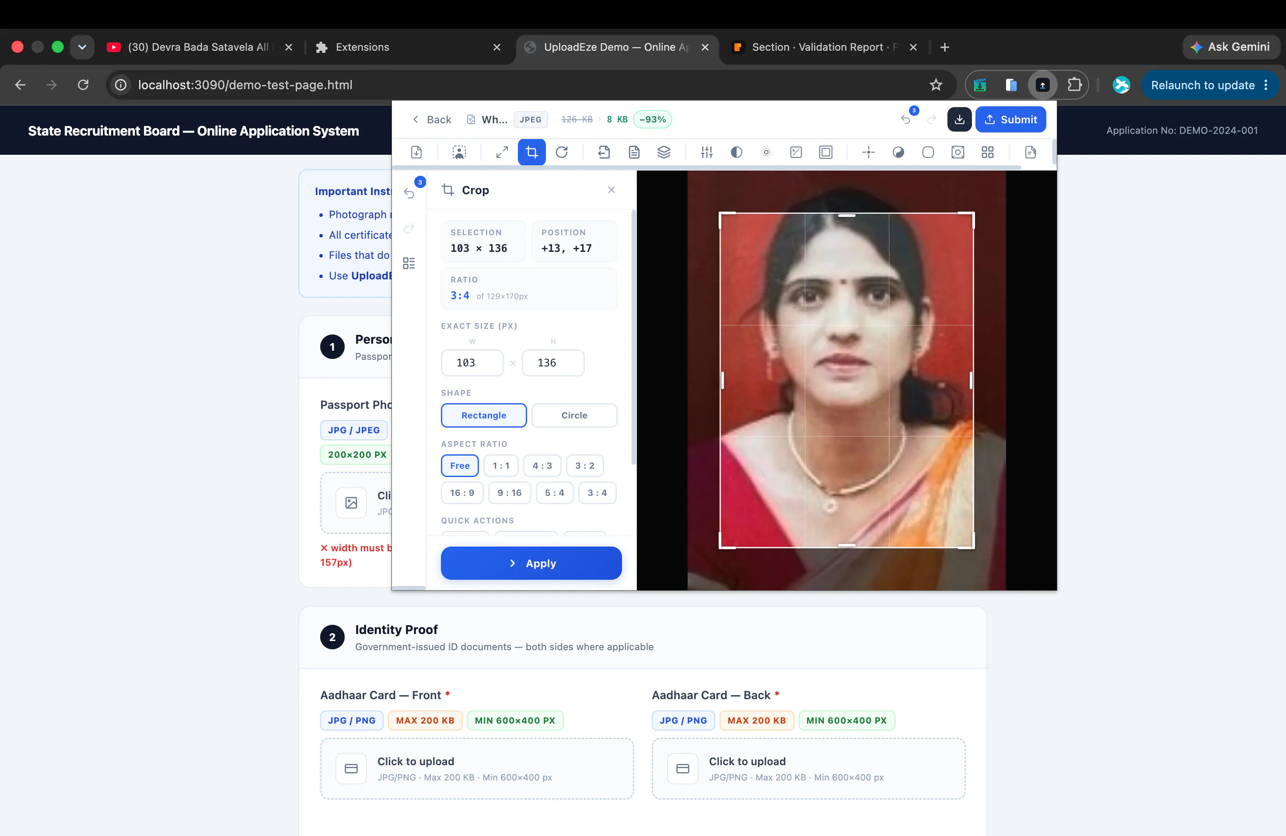This screenshot has height=836, width=1286.
Task: Close the Crop panel
Action: point(611,190)
